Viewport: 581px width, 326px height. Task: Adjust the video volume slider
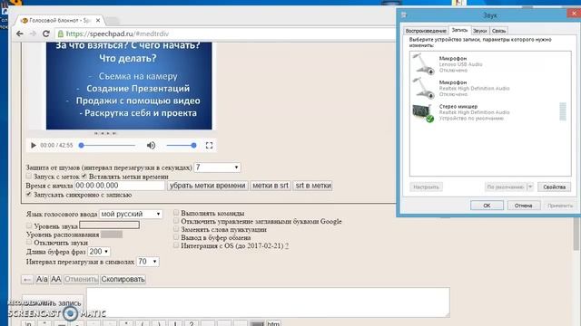click(182, 145)
